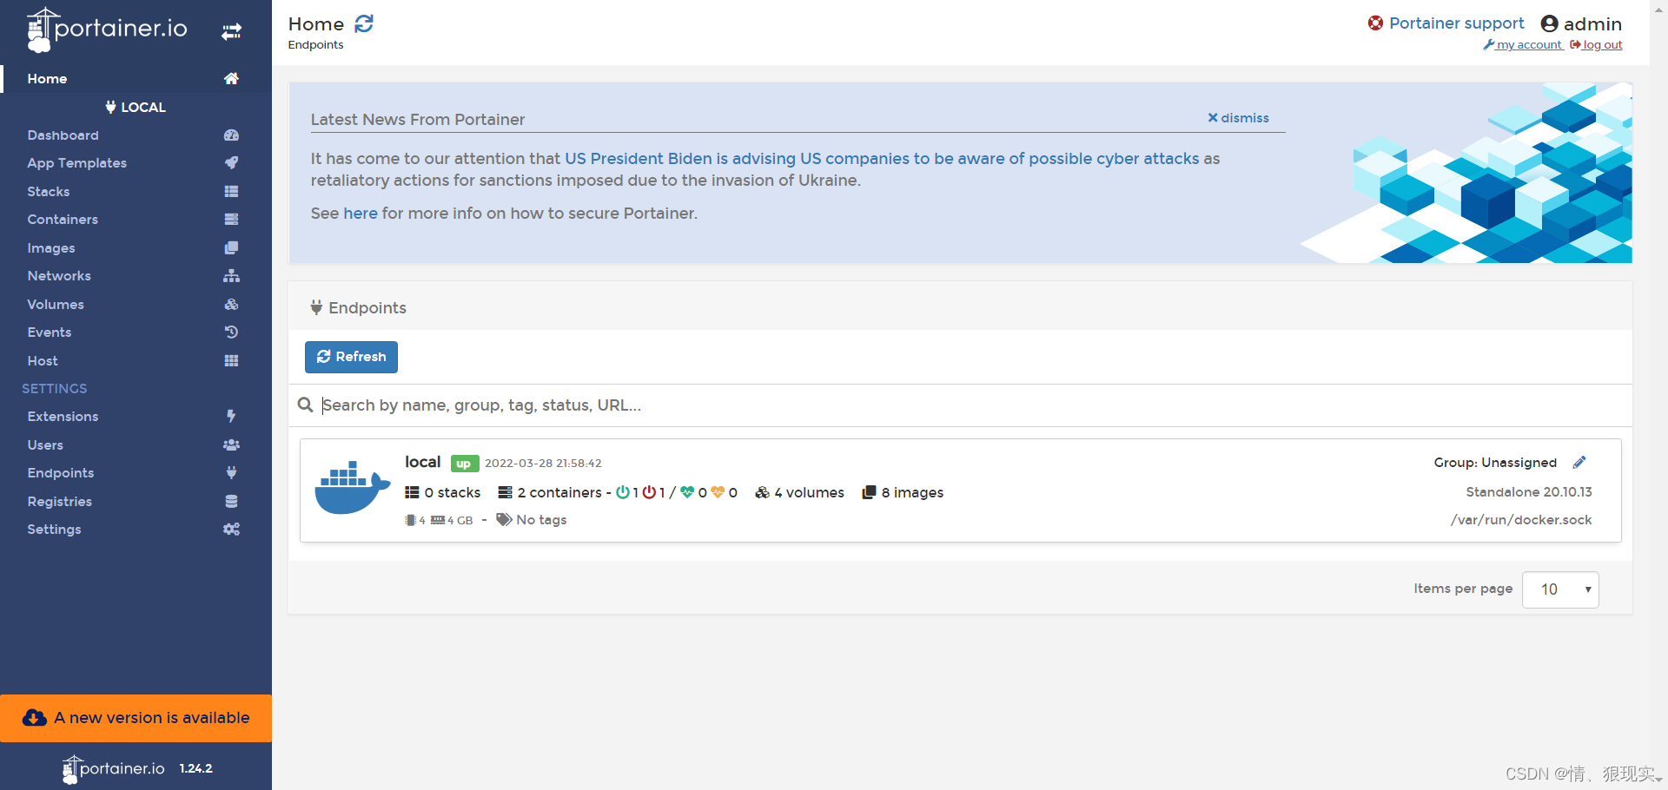This screenshot has width=1668, height=790.
Task: Follow the 'here' link to secure Portainer
Action: tap(361, 214)
